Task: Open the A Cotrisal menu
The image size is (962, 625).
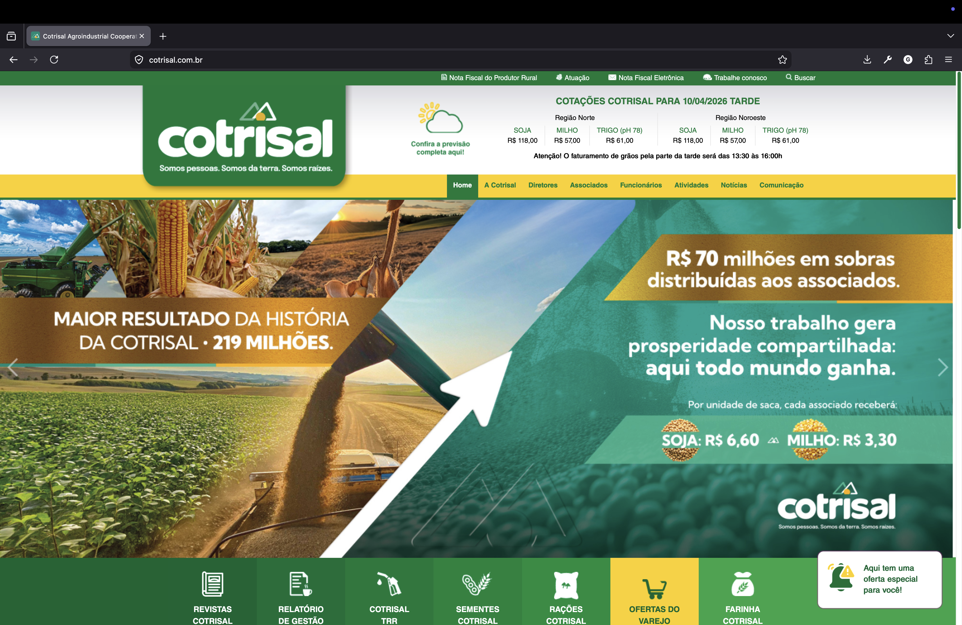Action: point(500,185)
